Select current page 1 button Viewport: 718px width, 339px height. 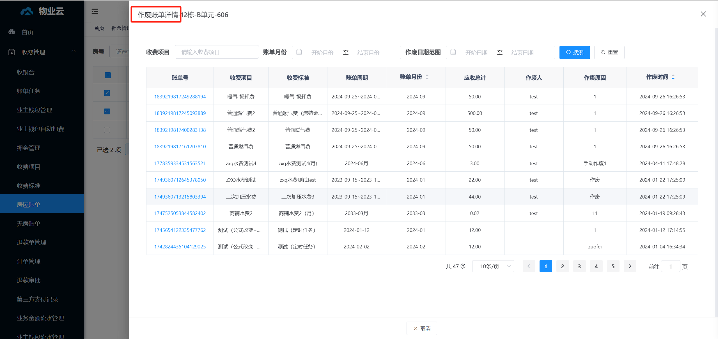pos(546,266)
